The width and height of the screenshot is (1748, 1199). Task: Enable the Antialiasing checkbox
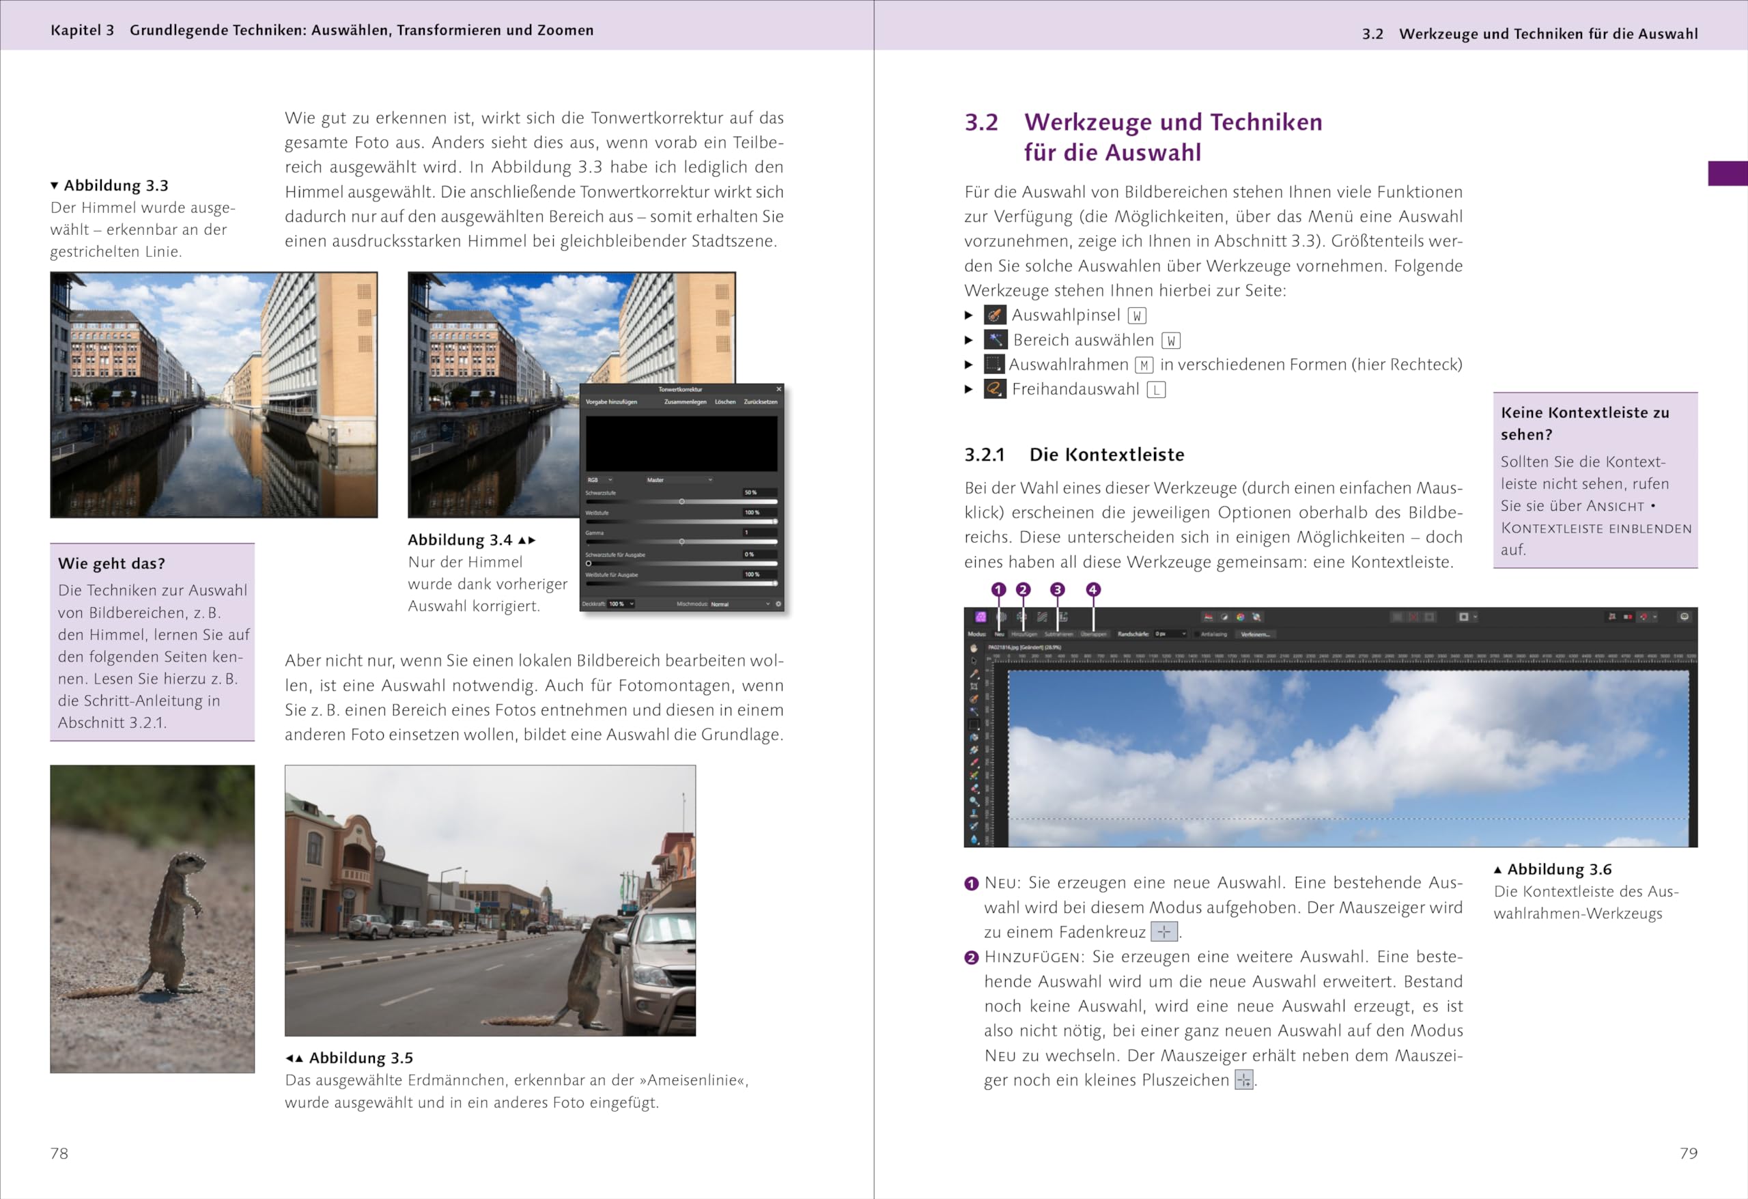point(1198,635)
